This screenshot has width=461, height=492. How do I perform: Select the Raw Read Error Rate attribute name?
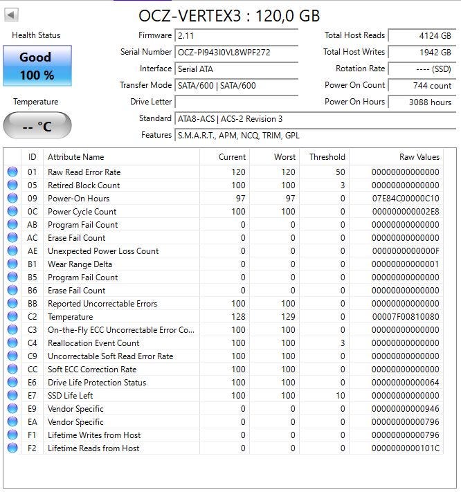(x=84, y=172)
